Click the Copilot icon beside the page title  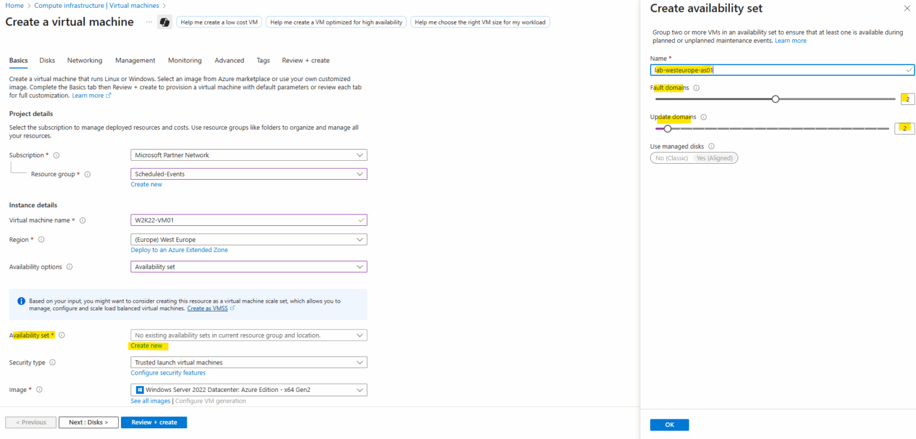click(x=164, y=22)
